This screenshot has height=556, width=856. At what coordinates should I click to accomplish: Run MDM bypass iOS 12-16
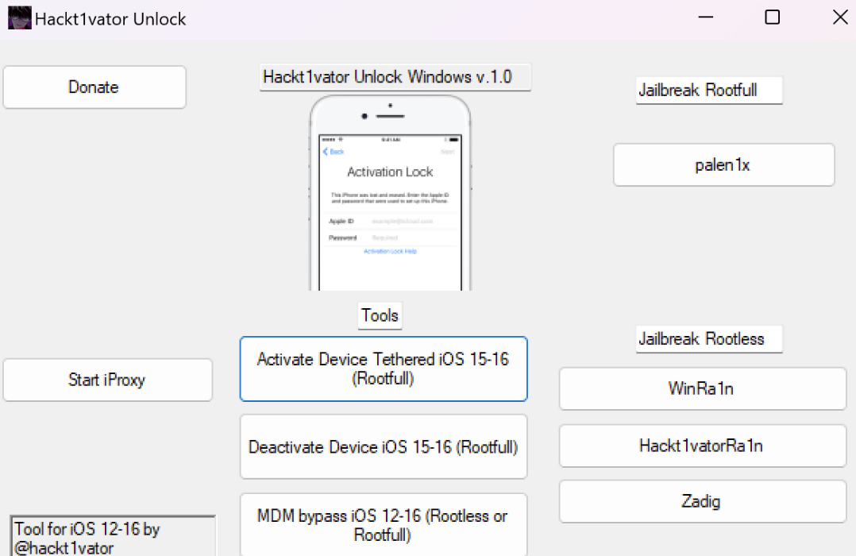click(x=384, y=525)
